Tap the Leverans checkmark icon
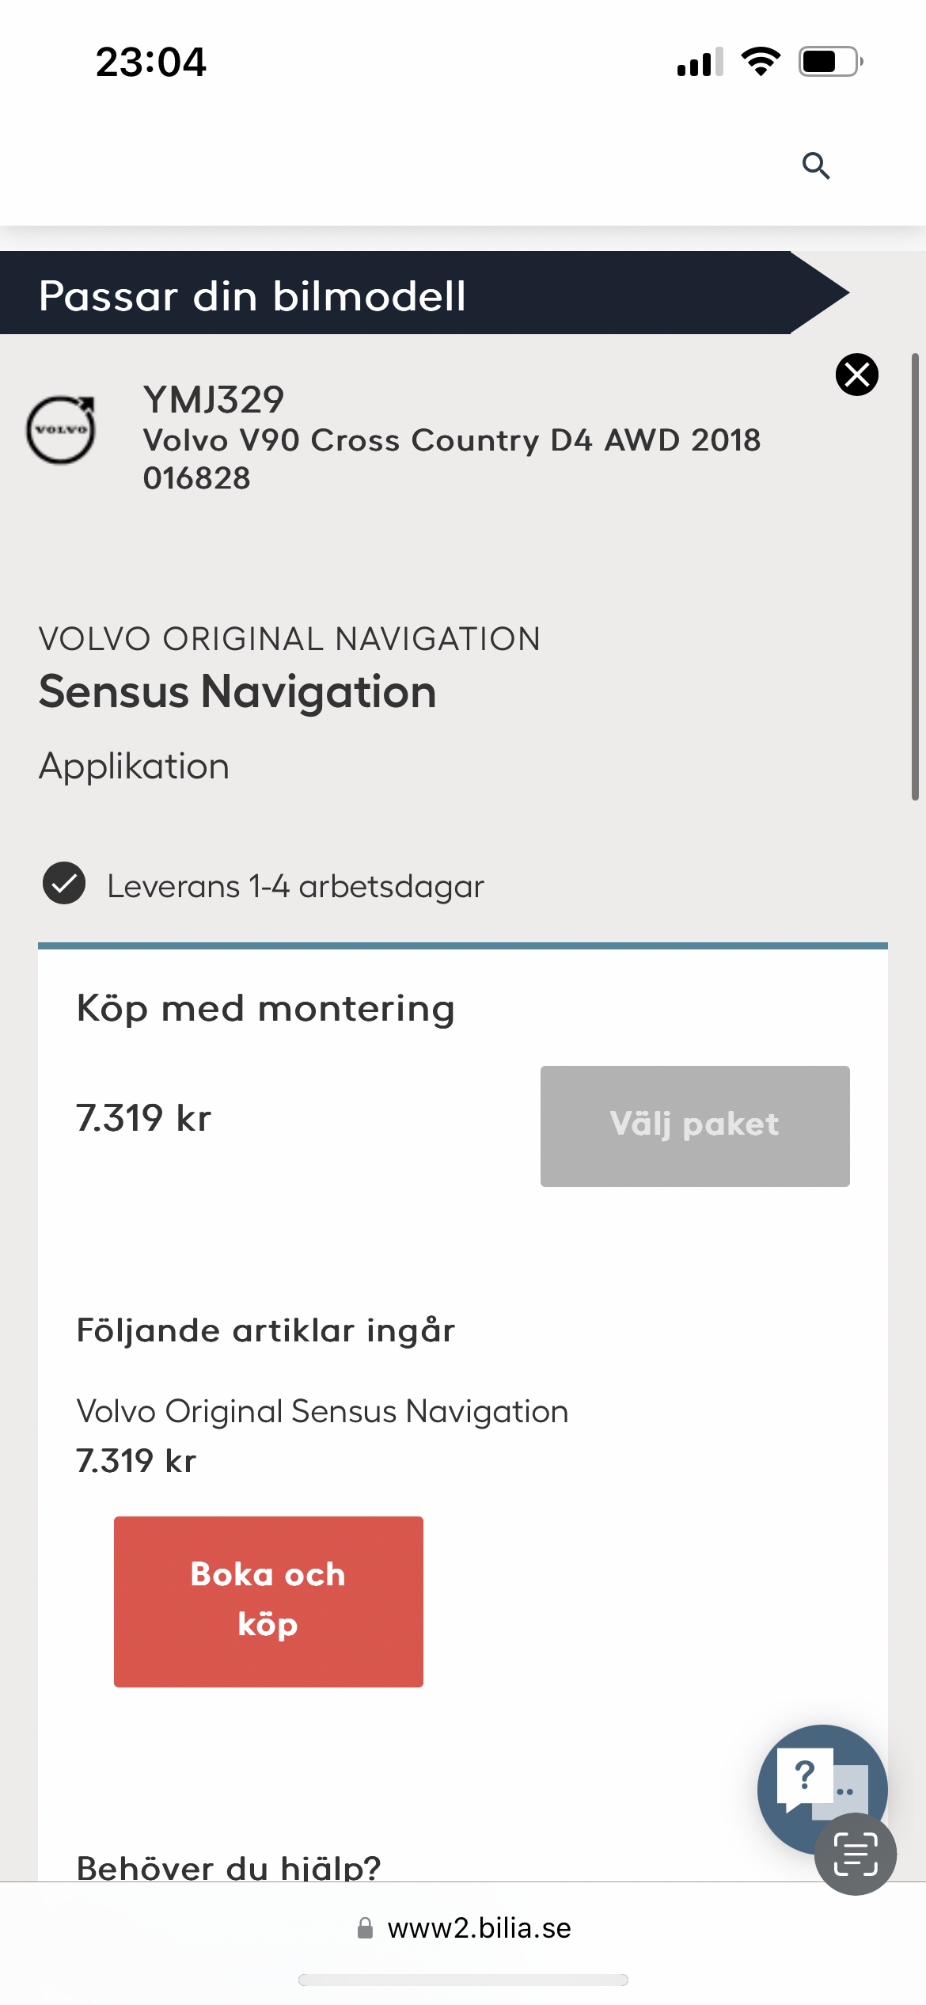Viewport: 926px width, 2005px height. point(64,883)
